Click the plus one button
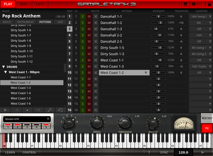This screenshot has width=213, height=156. [x=38, y=110]
